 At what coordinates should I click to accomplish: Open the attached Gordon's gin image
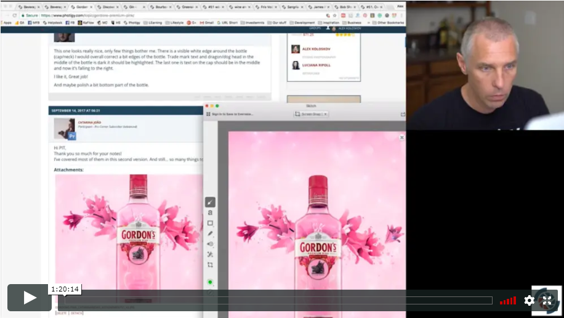click(129, 240)
